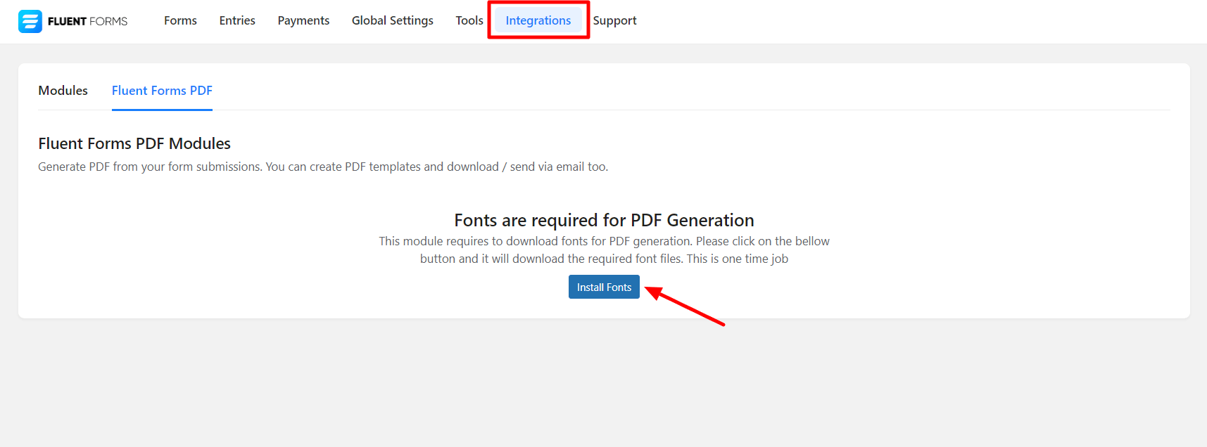Open the Tools menu item

tap(469, 20)
